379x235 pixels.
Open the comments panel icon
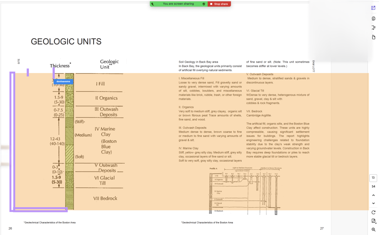tap(373, 18)
